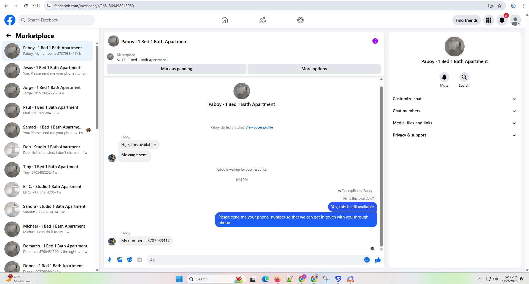Open the Facebook menu grid icon
The height and width of the screenshot is (284, 529).
click(x=489, y=20)
